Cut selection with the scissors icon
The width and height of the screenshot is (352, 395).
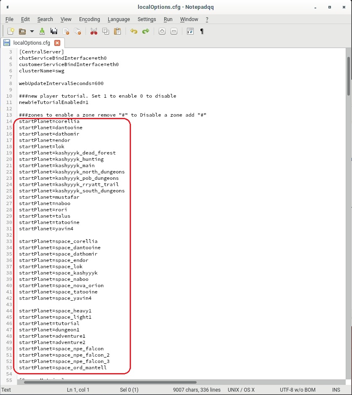click(94, 31)
